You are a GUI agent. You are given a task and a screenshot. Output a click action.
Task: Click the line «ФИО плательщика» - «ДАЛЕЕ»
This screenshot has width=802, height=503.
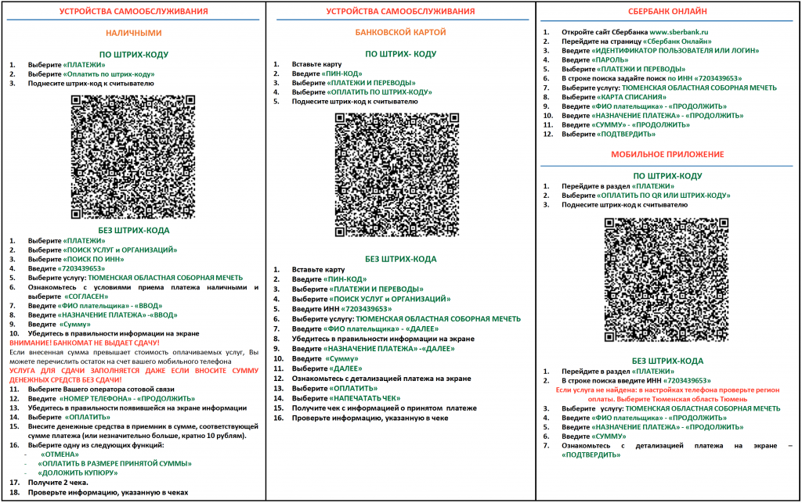[365, 329]
